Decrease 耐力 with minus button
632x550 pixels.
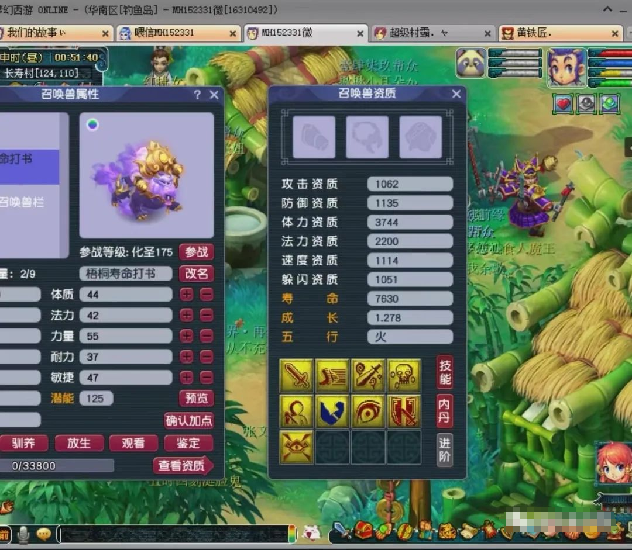click(207, 357)
